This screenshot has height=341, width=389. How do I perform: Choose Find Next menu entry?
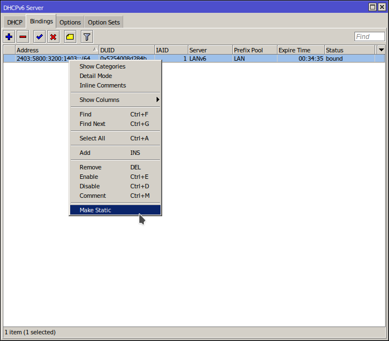pos(115,124)
